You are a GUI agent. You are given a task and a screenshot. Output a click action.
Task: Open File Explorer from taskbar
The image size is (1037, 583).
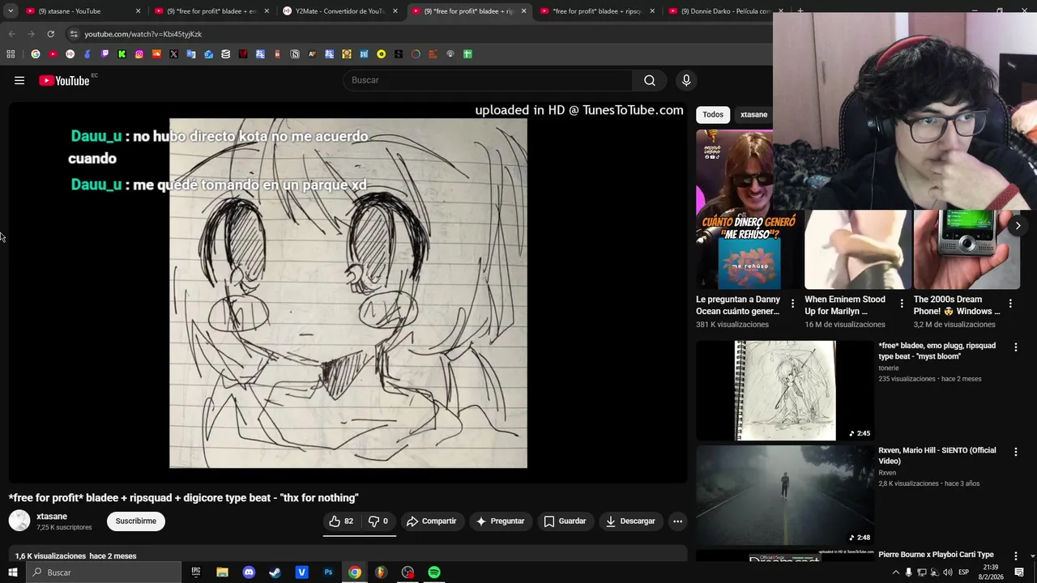pyautogui.click(x=222, y=572)
